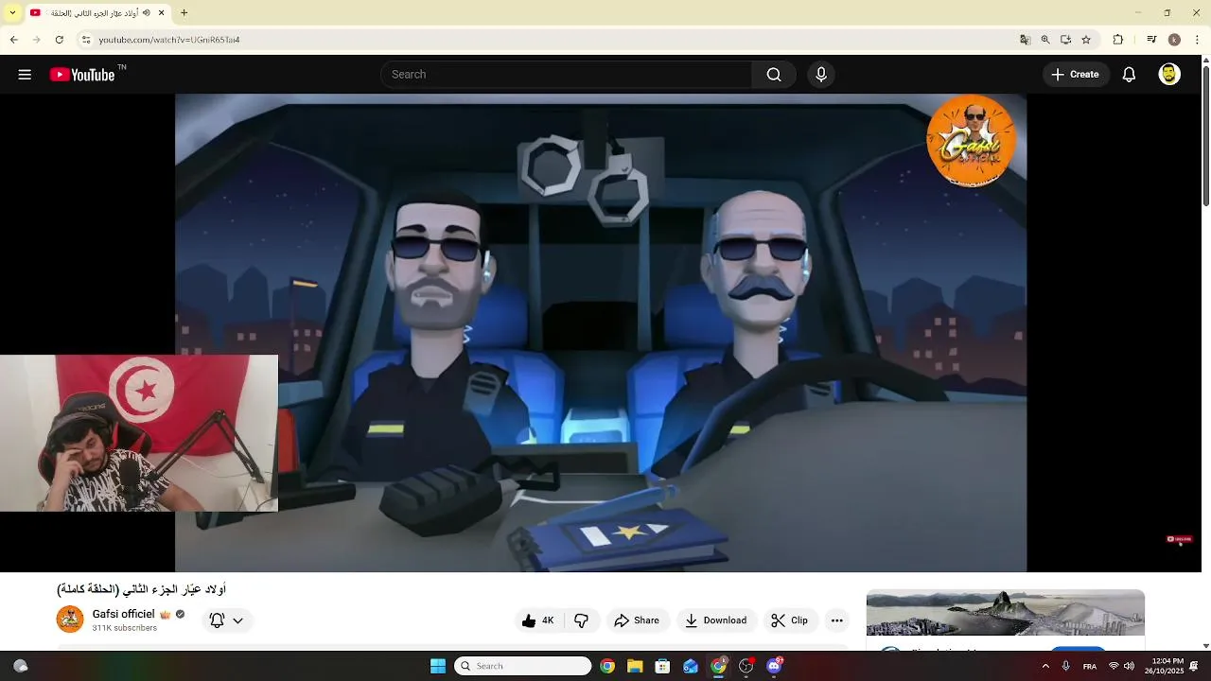This screenshot has height=681, width=1211.
Task: Start voice search with the microphone
Action: pyautogui.click(x=821, y=75)
